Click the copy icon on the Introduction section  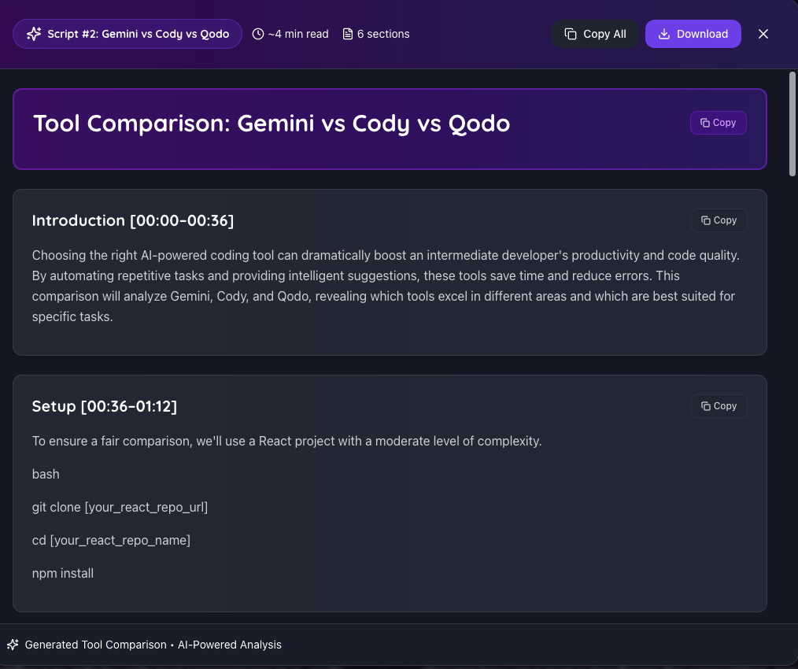point(704,220)
